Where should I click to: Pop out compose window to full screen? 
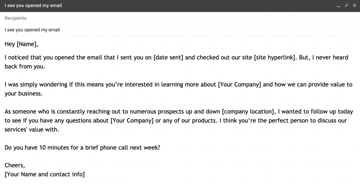coord(346,5)
